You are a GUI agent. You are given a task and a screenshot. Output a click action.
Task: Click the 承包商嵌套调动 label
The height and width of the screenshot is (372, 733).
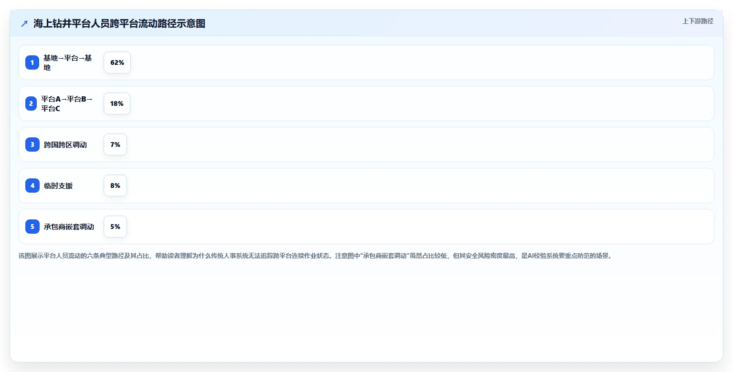69,227
